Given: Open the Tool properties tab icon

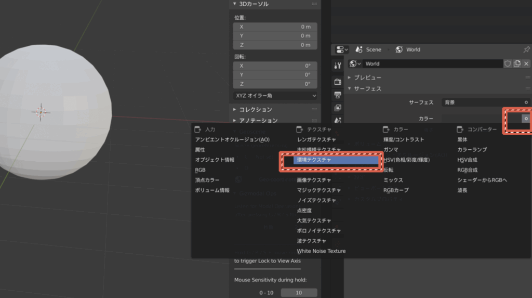Looking at the screenshot, I should (x=338, y=66).
